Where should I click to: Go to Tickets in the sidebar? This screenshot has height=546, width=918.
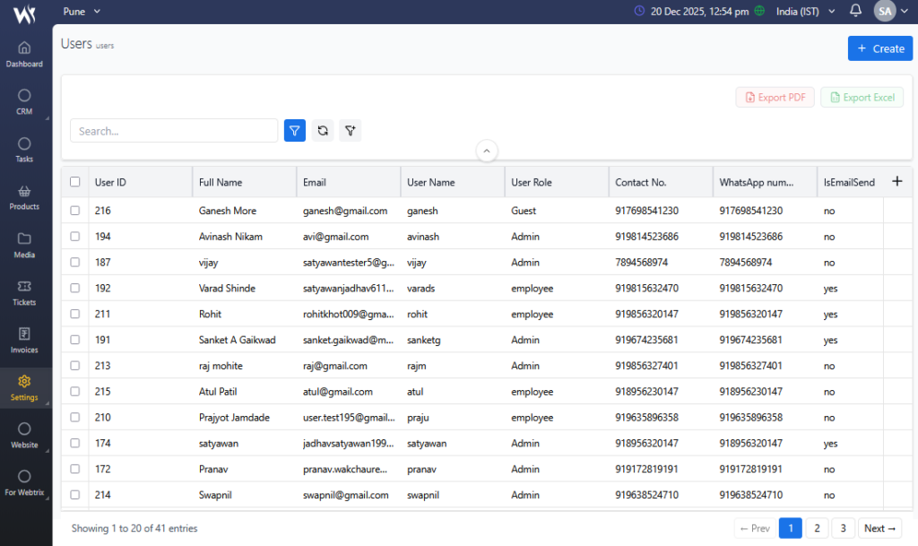[x=24, y=292]
